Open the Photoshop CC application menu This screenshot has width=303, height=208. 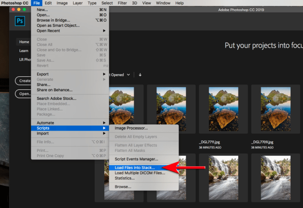coord(15,3)
